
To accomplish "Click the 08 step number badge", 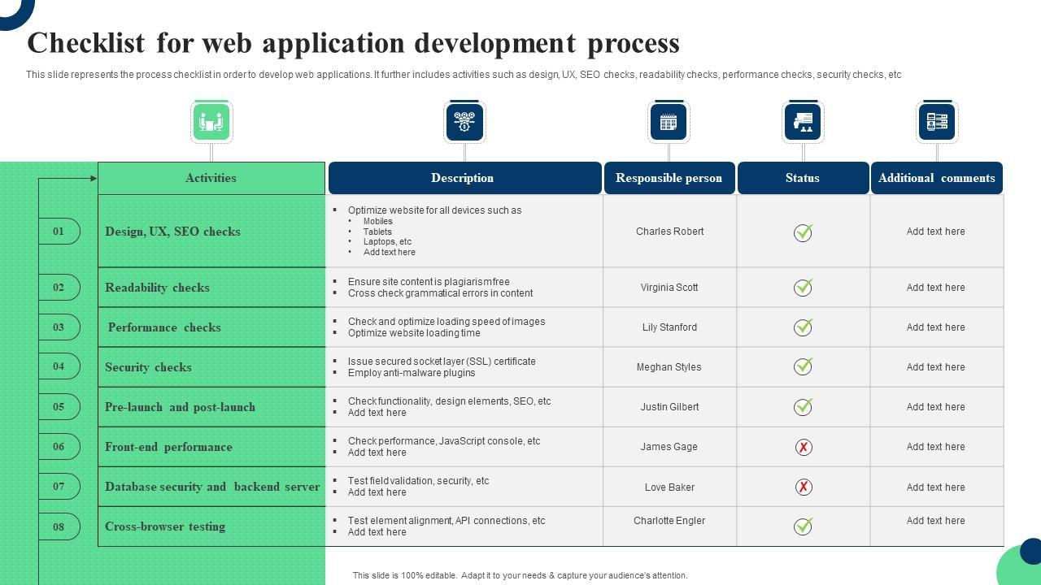I will coord(59,526).
